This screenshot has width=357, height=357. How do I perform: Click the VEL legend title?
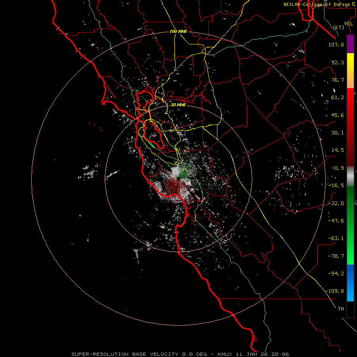(348, 24)
